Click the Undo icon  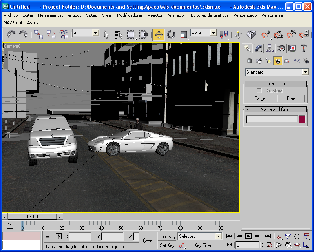coord(11,34)
